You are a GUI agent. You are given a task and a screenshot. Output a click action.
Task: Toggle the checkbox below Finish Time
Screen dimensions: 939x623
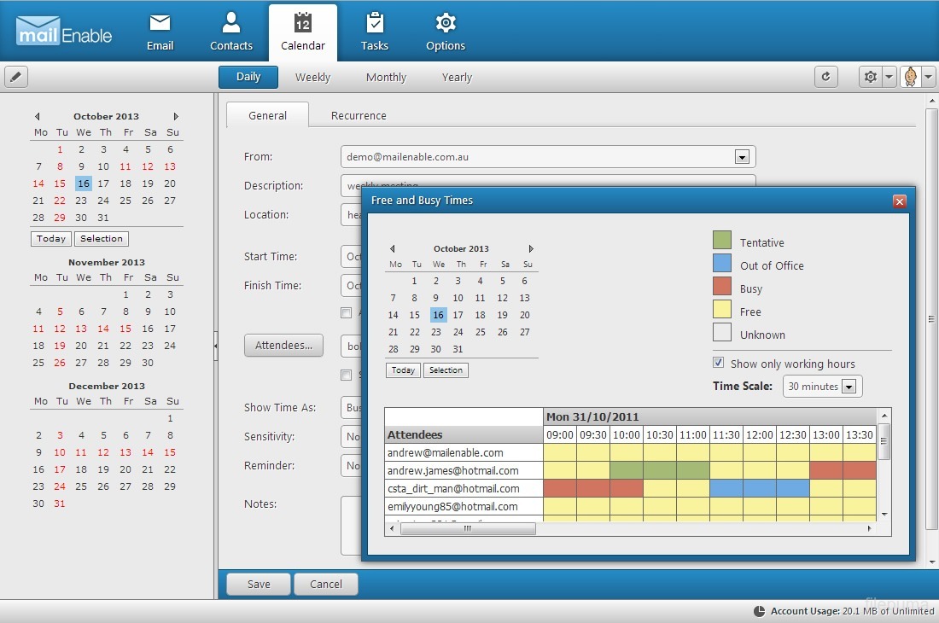[346, 313]
